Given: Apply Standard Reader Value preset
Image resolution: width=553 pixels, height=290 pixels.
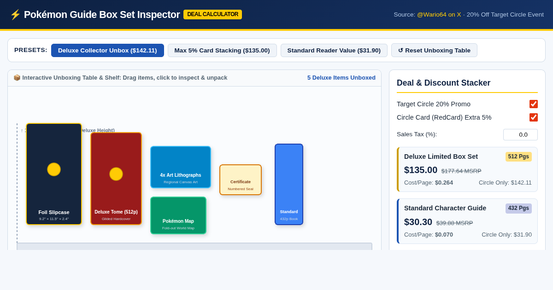Looking at the screenshot, I should (x=334, y=50).
